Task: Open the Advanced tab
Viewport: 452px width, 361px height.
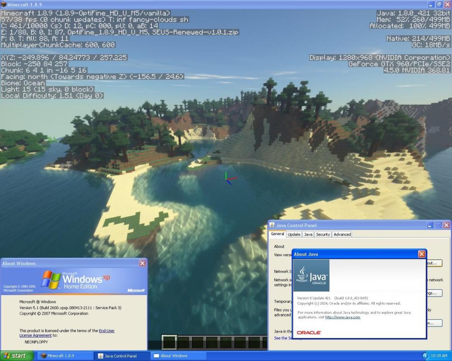Action: (342, 234)
